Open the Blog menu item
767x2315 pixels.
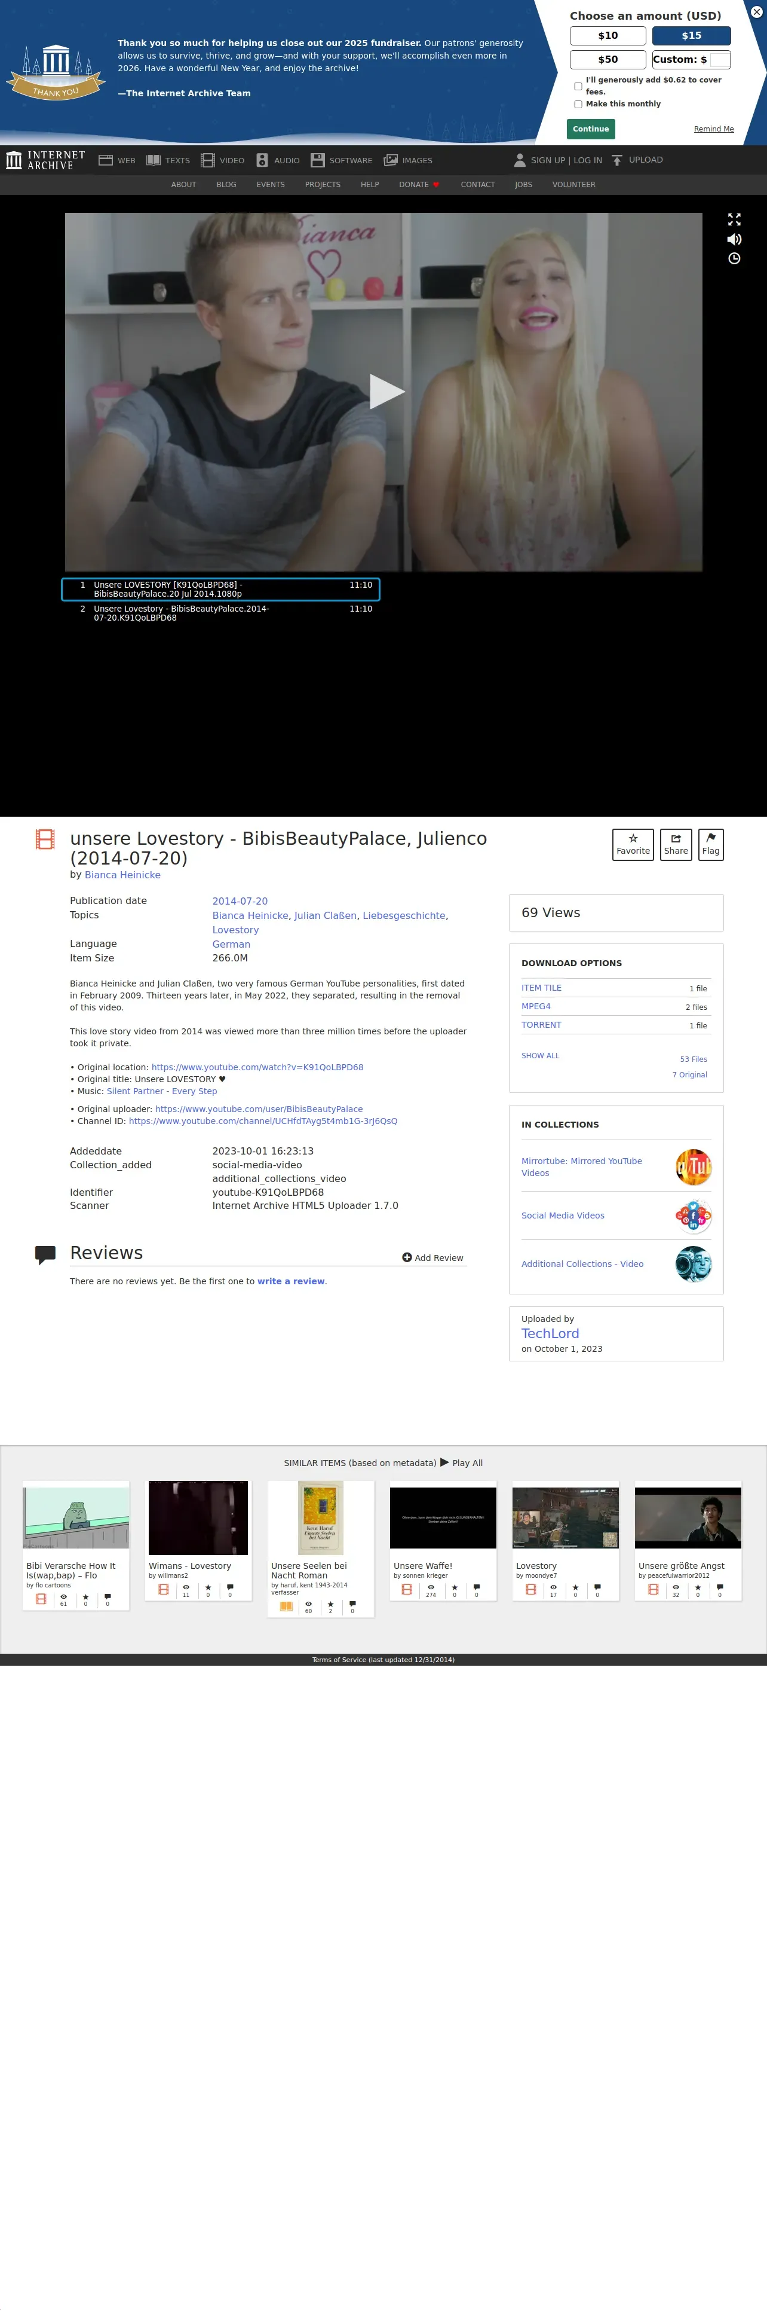click(226, 184)
